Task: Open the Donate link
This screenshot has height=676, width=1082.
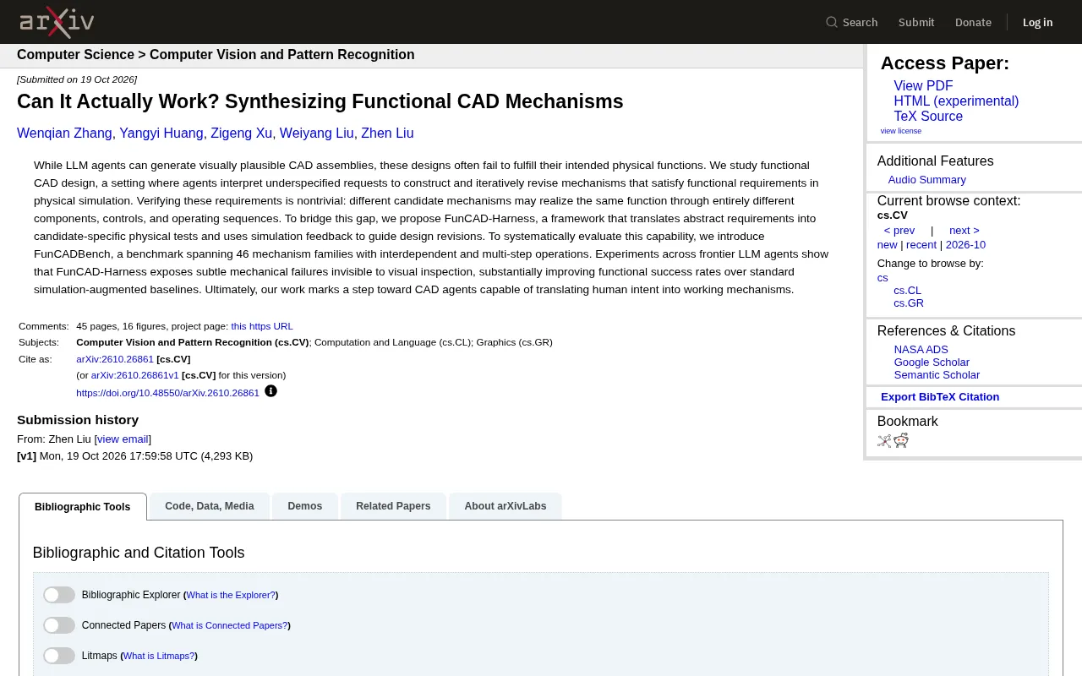Action: 973,22
